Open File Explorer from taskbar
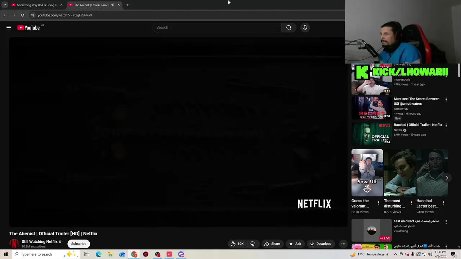461x259 pixels. click(x=110, y=254)
